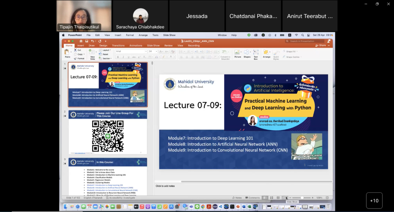The image size is (394, 212).
Task: Toggle the Notes pane
Action: pyautogui.click(x=237, y=198)
